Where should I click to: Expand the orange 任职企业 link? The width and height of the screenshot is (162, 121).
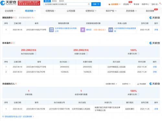tap(100, 30)
